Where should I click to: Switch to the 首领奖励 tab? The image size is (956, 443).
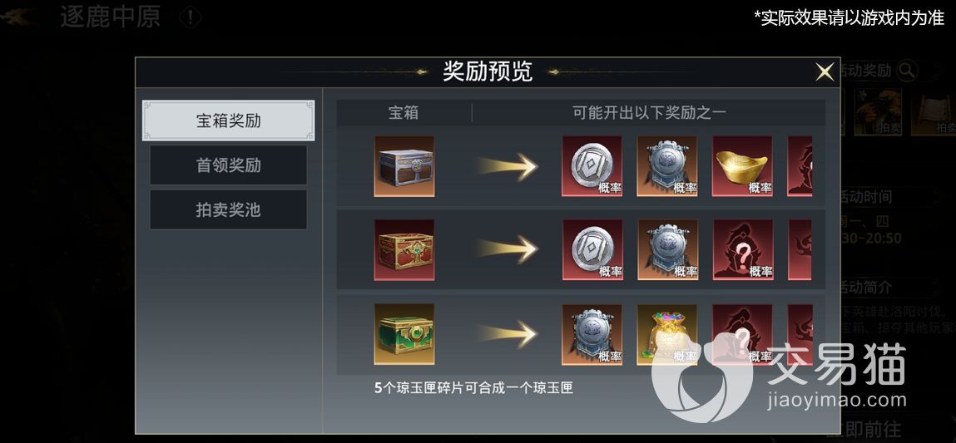point(229,165)
